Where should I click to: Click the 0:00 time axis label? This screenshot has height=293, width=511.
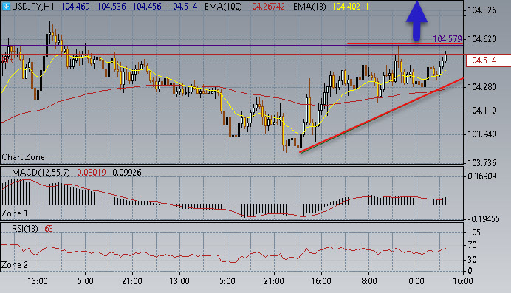(416, 281)
